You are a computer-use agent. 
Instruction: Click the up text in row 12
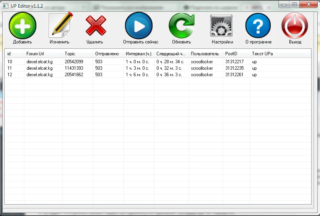(x=254, y=75)
